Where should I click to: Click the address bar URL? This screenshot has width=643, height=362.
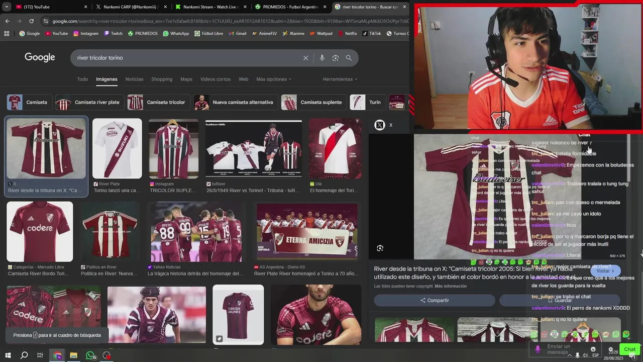(x=230, y=21)
